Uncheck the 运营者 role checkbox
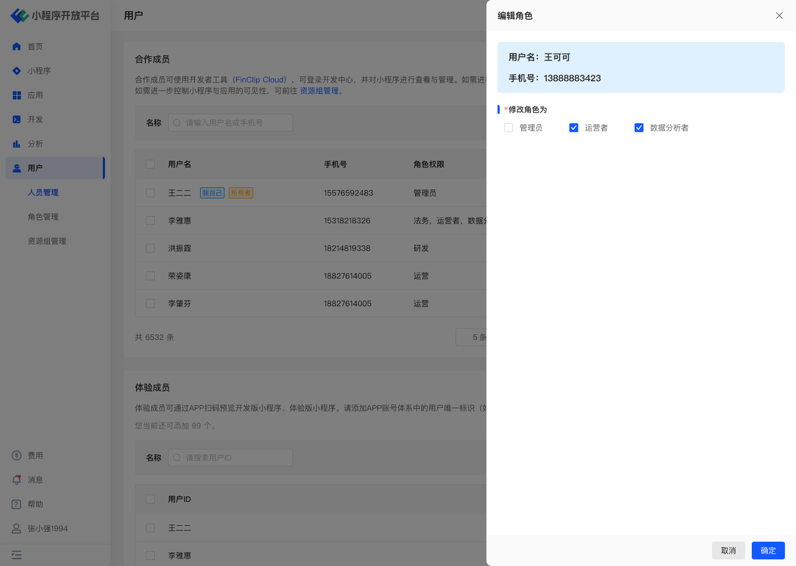 click(574, 128)
